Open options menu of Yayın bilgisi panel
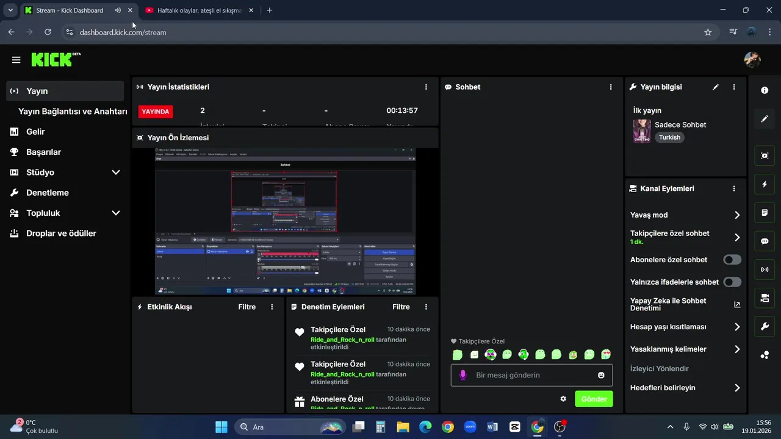 click(x=734, y=87)
